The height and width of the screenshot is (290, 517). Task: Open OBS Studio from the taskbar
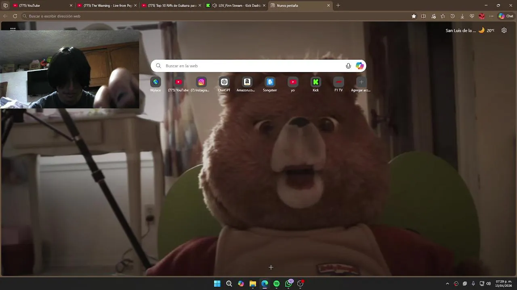coord(300,284)
